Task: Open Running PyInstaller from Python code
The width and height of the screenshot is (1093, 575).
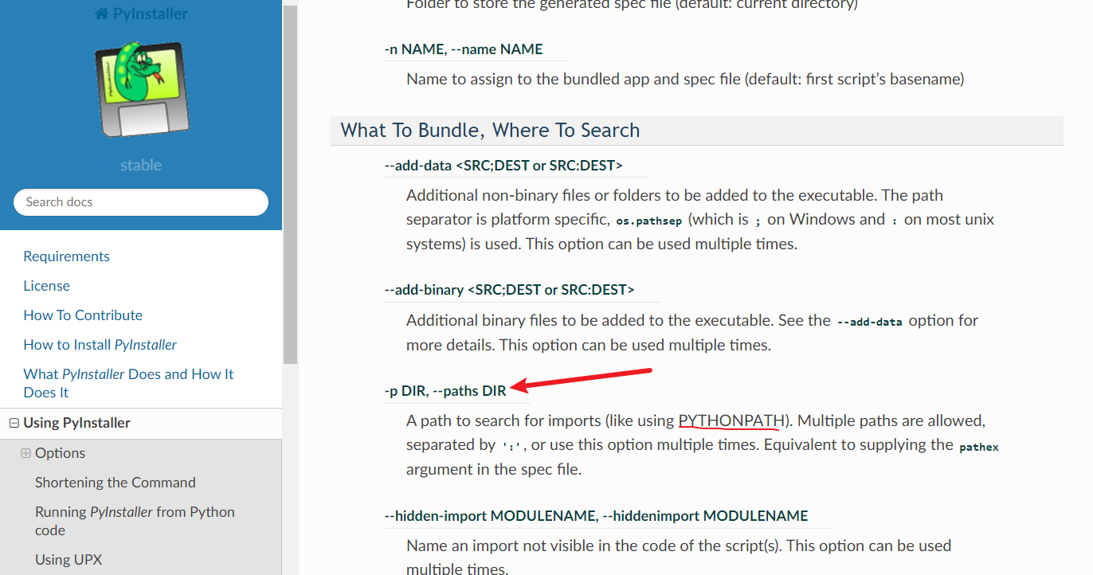Action: point(135,521)
